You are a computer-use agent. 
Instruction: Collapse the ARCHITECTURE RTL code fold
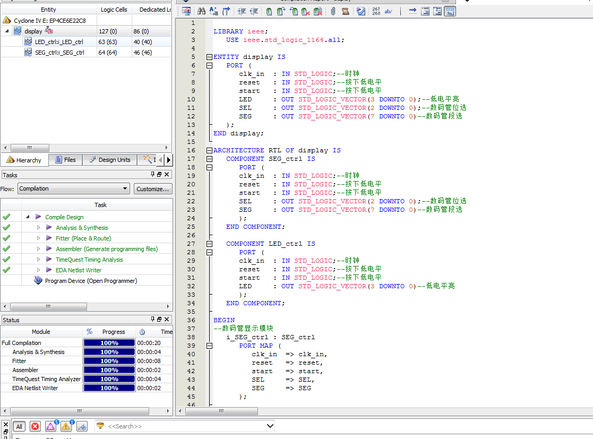coord(209,151)
